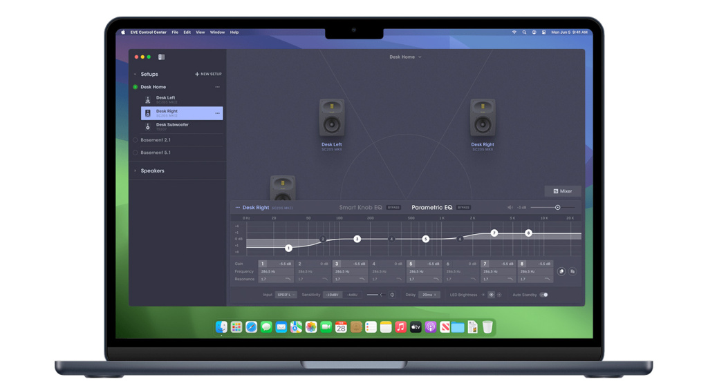Click the paste EQ settings icon

click(x=572, y=271)
